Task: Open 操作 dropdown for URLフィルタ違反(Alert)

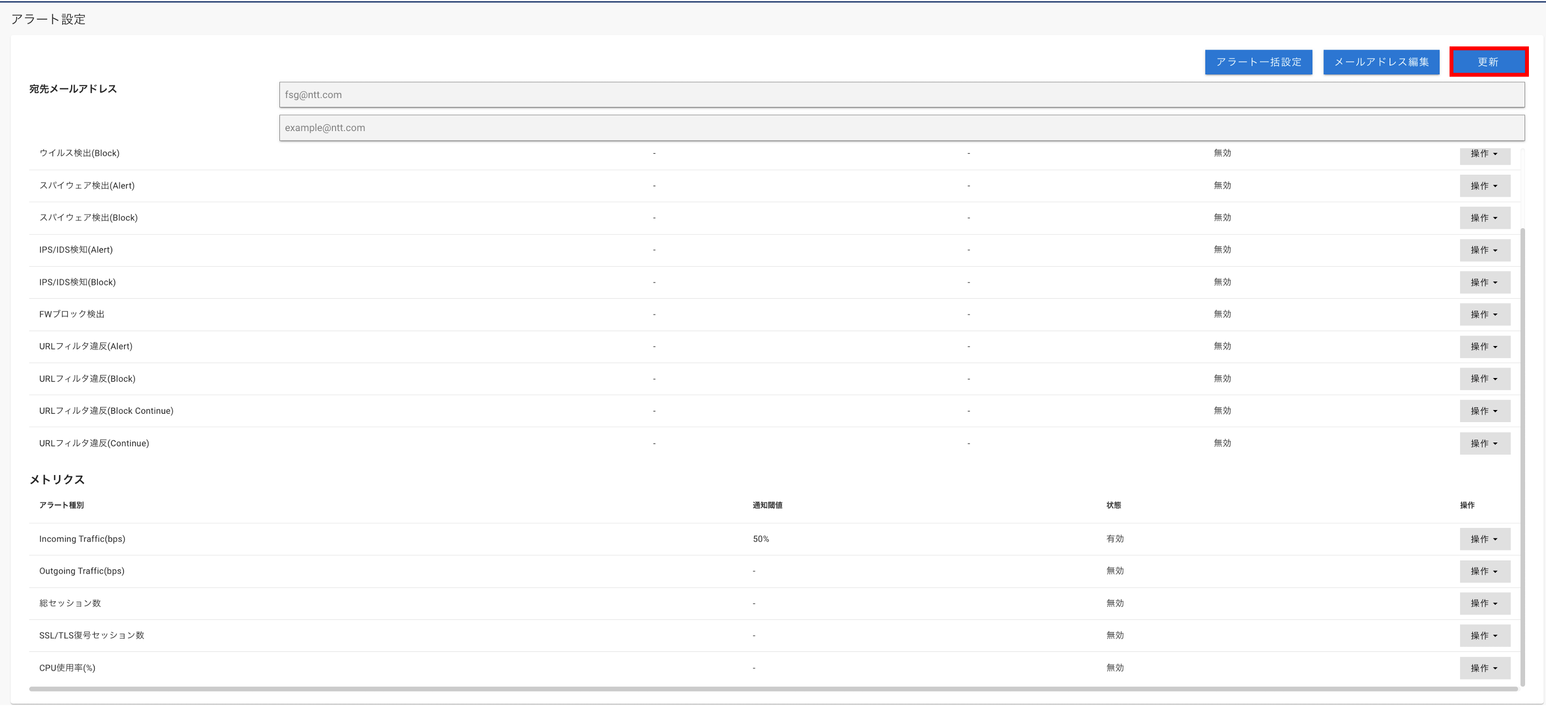Action: (x=1484, y=347)
